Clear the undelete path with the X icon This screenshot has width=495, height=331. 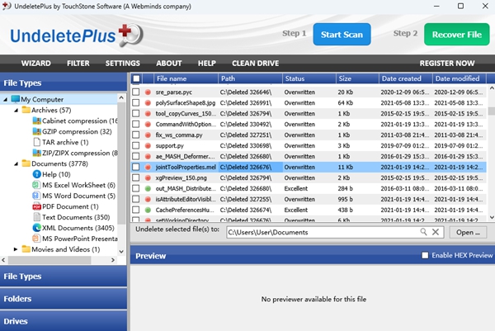[x=436, y=233]
